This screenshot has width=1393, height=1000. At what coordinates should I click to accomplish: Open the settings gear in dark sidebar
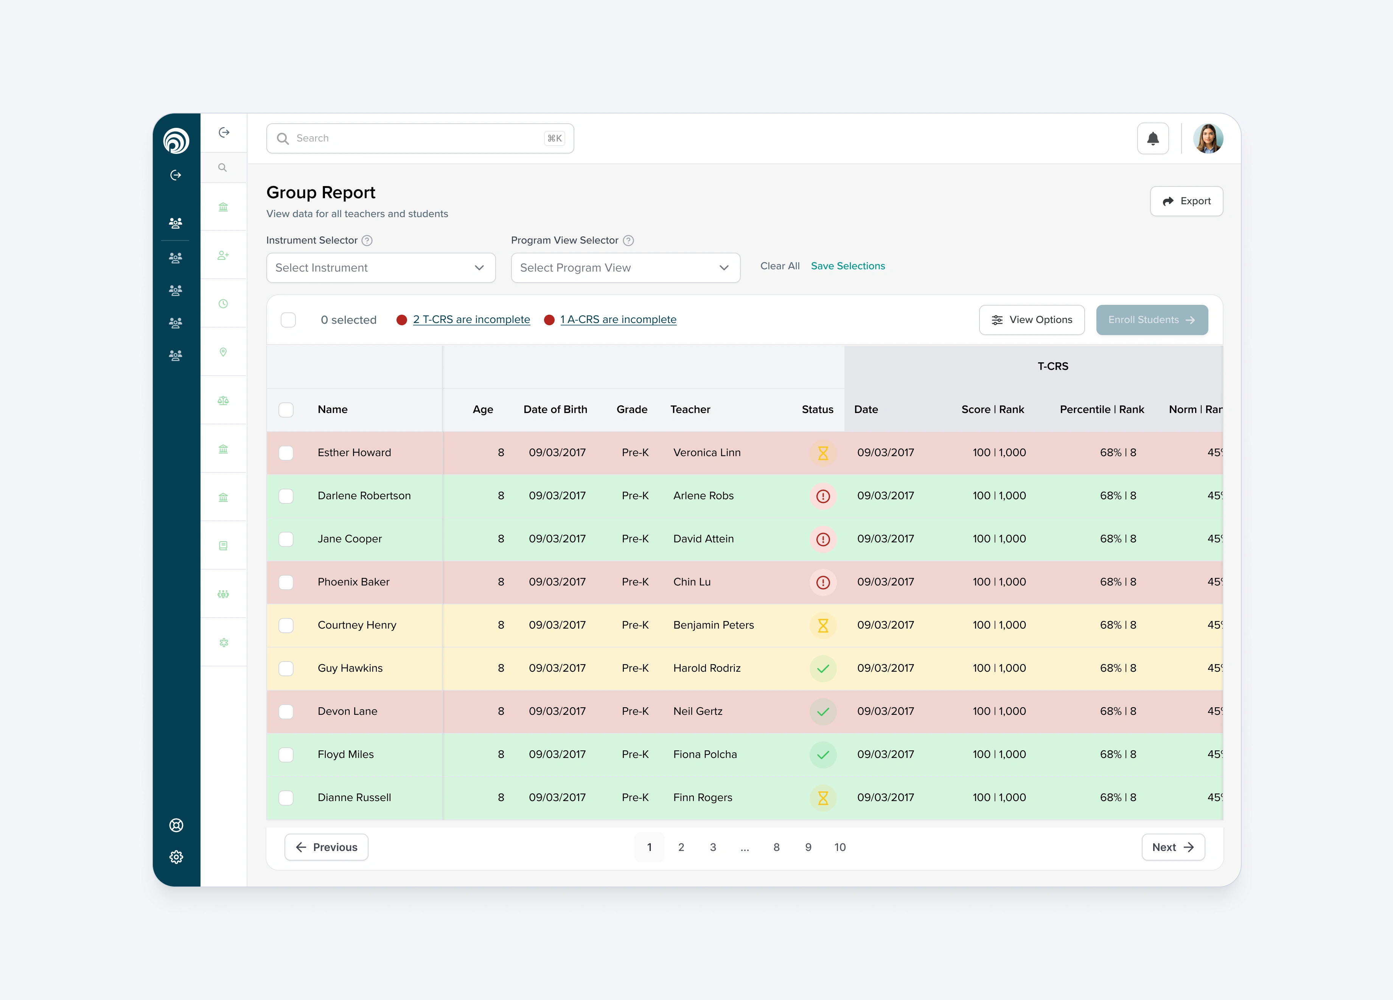point(176,857)
